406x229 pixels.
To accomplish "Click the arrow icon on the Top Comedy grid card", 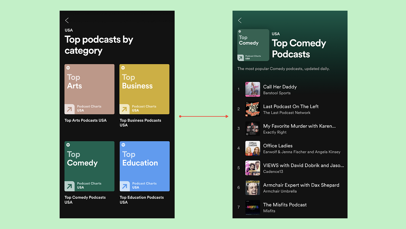I will pos(69,186).
